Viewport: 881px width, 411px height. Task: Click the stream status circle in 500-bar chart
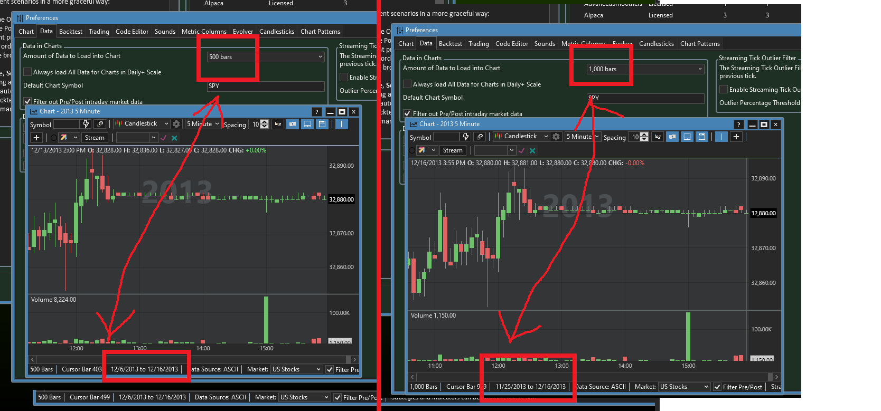click(54, 138)
